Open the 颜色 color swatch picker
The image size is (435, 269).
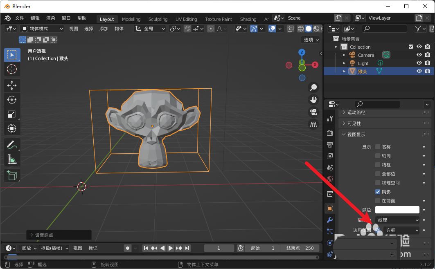coord(397,209)
